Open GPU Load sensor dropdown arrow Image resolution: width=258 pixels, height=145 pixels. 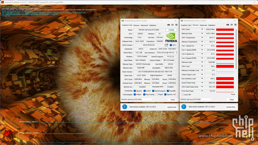click(202, 66)
